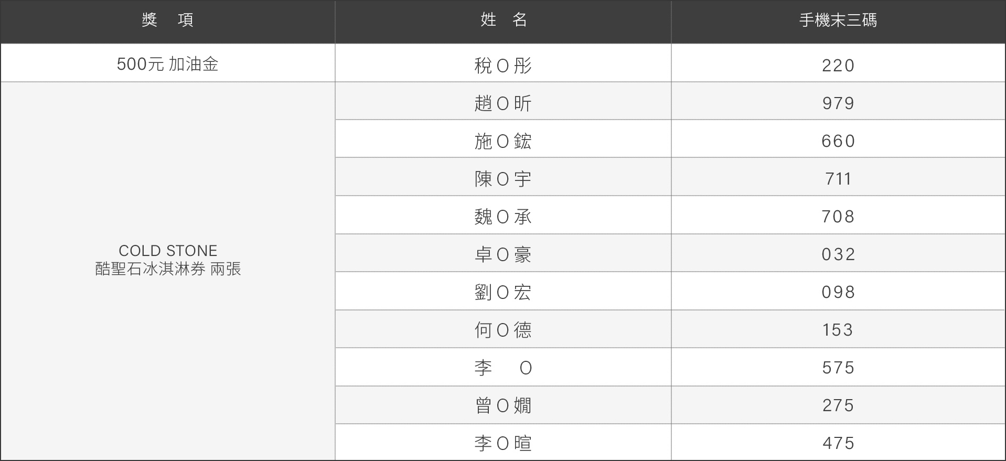Screen dimensions: 1006x461
Task: Click the COLD STONE prize cell
Action: pos(168,260)
